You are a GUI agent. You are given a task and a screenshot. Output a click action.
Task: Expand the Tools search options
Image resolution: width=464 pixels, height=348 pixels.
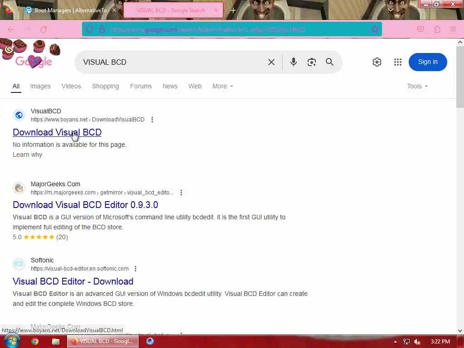417,86
